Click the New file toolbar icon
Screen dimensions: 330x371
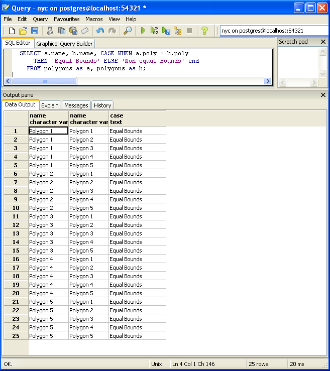12,31
